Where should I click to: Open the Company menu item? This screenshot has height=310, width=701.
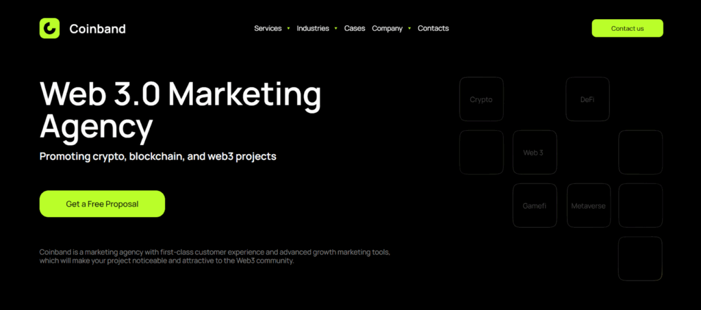point(387,28)
